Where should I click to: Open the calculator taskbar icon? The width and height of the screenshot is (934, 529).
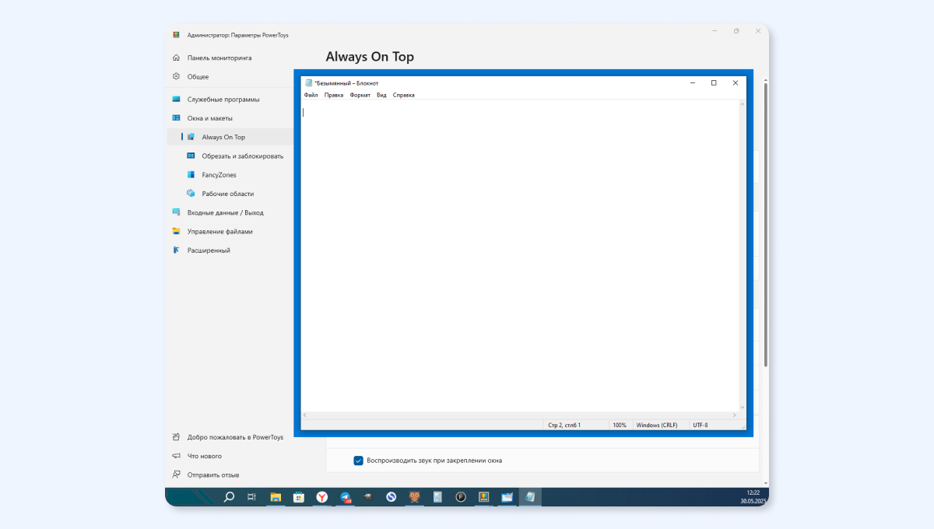tap(437, 496)
